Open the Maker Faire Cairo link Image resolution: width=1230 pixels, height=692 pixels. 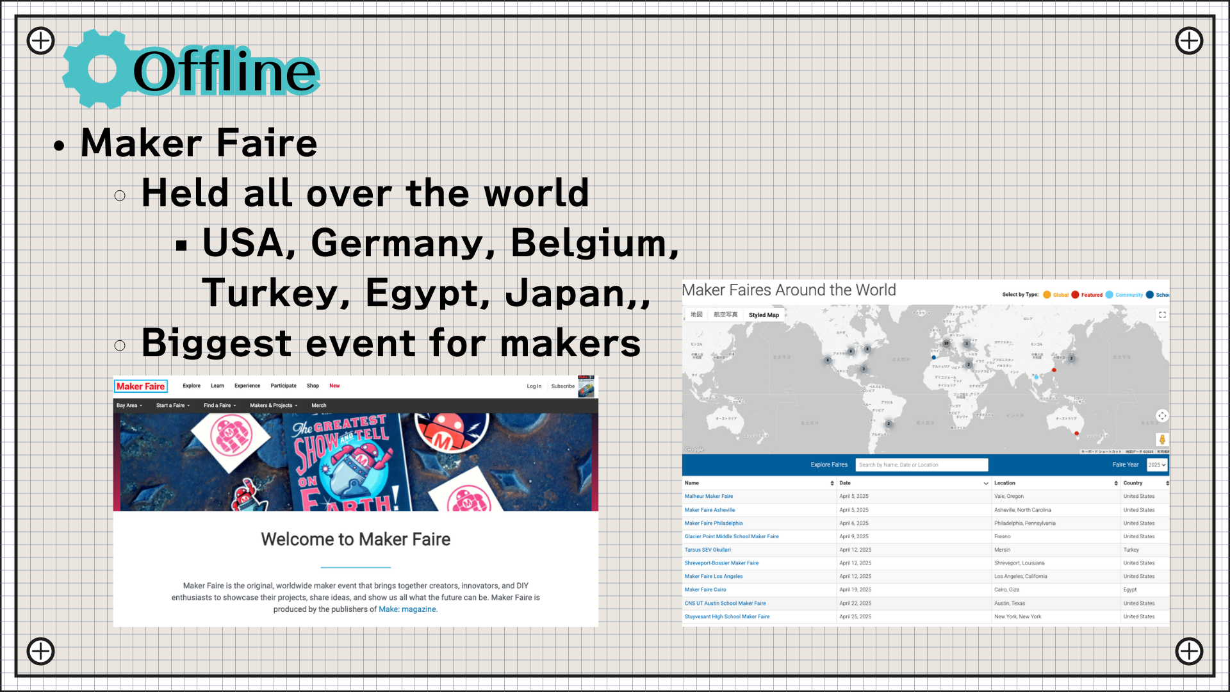click(705, 590)
